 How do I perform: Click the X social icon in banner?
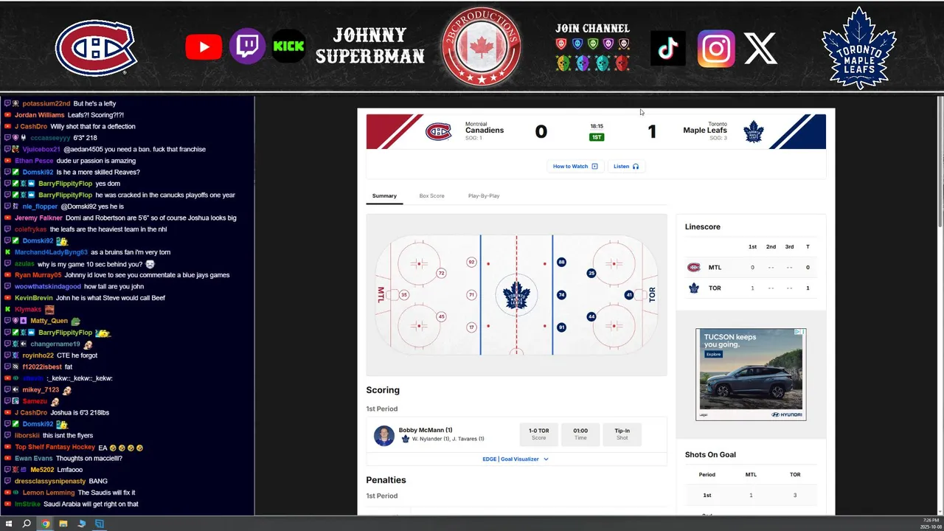click(x=760, y=49)
